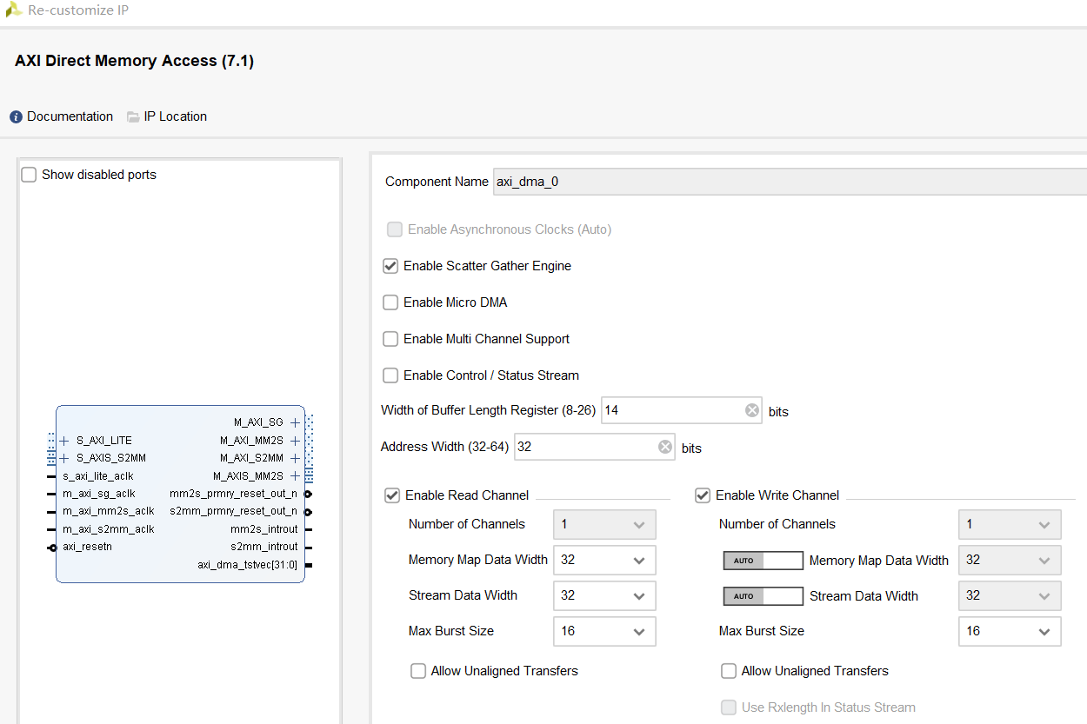This screenshot has width=1087, height=724.
Task: Click the Documentation info icon
Action: [x=15, y=116]
